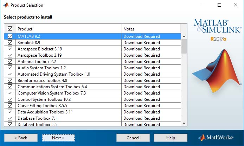The height and width of the screenshot is (146, 244).
Task: Uncheck Aerospace Toolbox 2.19 checkbox
Action: 10,55
